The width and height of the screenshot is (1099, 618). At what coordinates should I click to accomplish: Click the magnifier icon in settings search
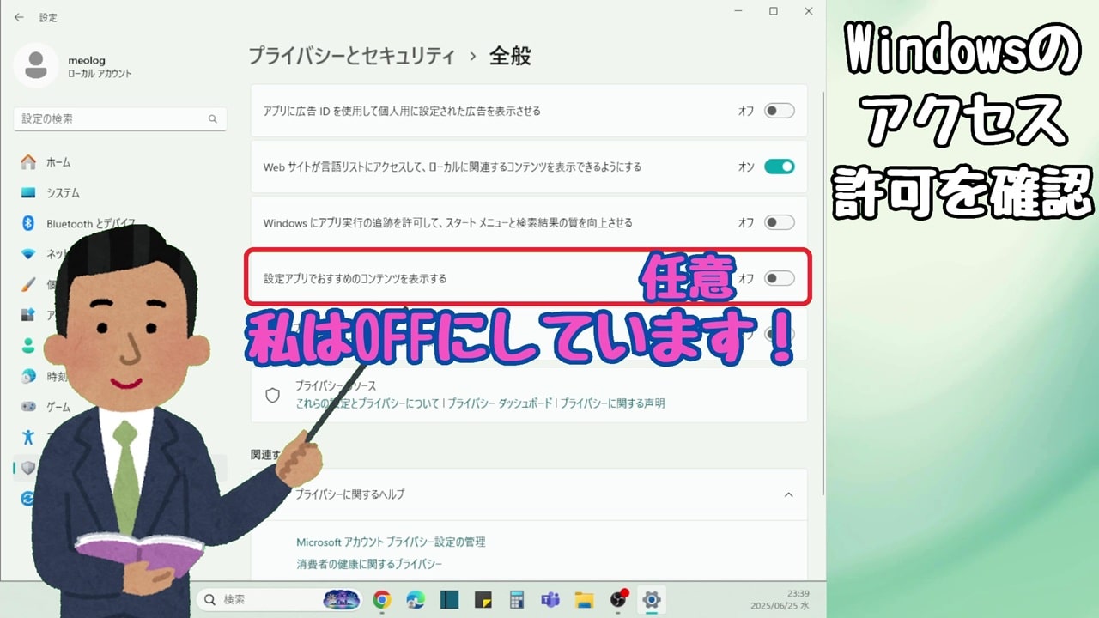coord(213,119)
